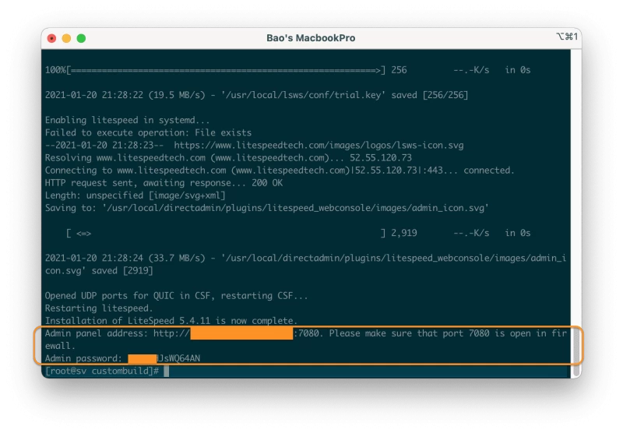Viewport: 623px width, 433px height.
Task: Click the 'Admin panel address: http://' text
Action: tap(118, 333)
